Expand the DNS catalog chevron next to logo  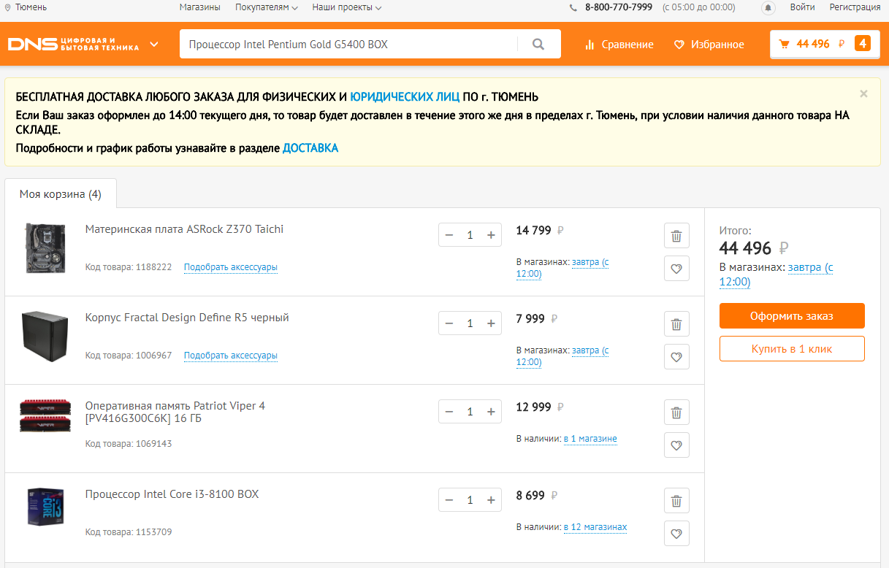[x=154, y=44]
